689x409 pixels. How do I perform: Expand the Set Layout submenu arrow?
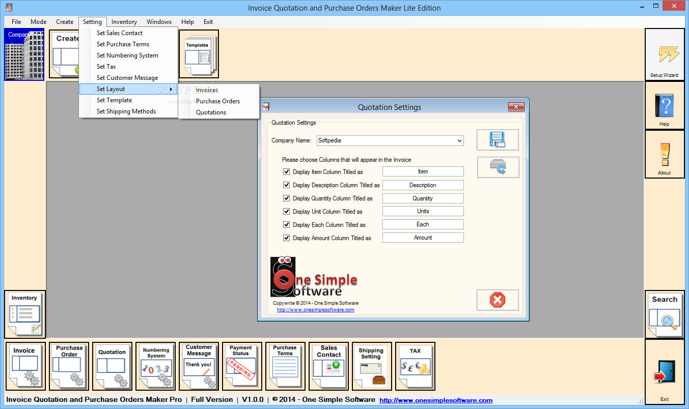[x=171, y=90]
